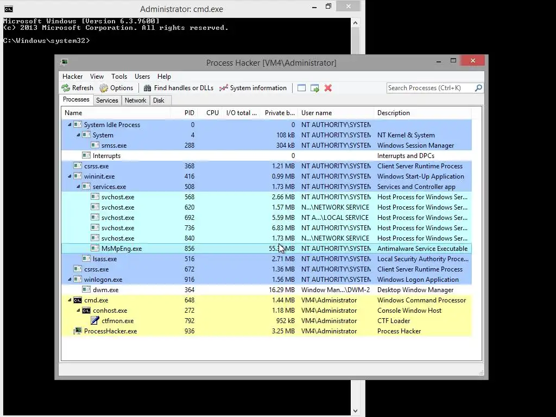Open the View menu
The height and width of the screenshot is (417, 556).
click(97, 77)
